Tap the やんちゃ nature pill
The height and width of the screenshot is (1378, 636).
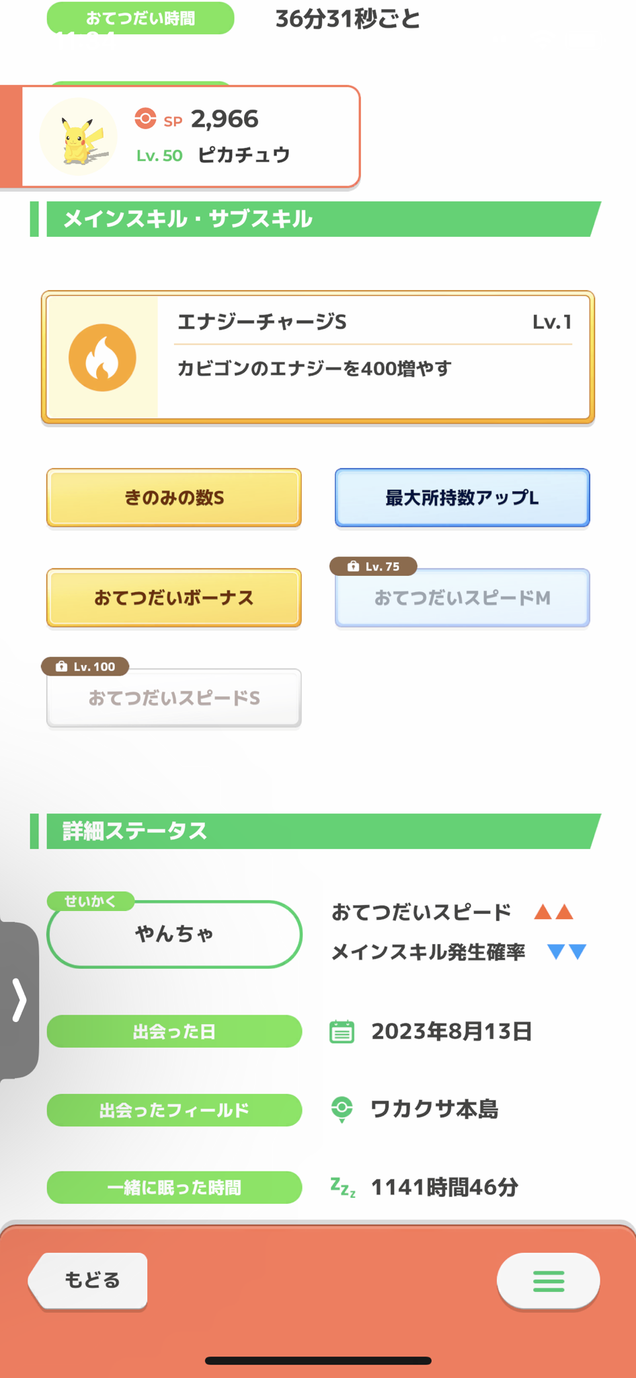[174, 934]
